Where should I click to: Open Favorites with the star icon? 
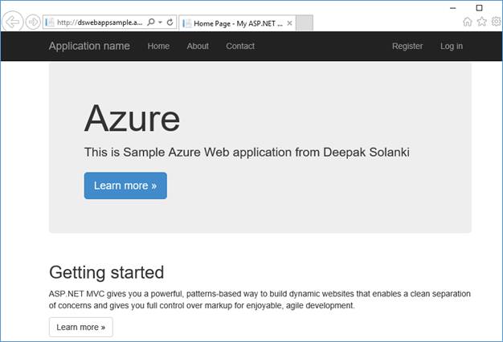481,22
